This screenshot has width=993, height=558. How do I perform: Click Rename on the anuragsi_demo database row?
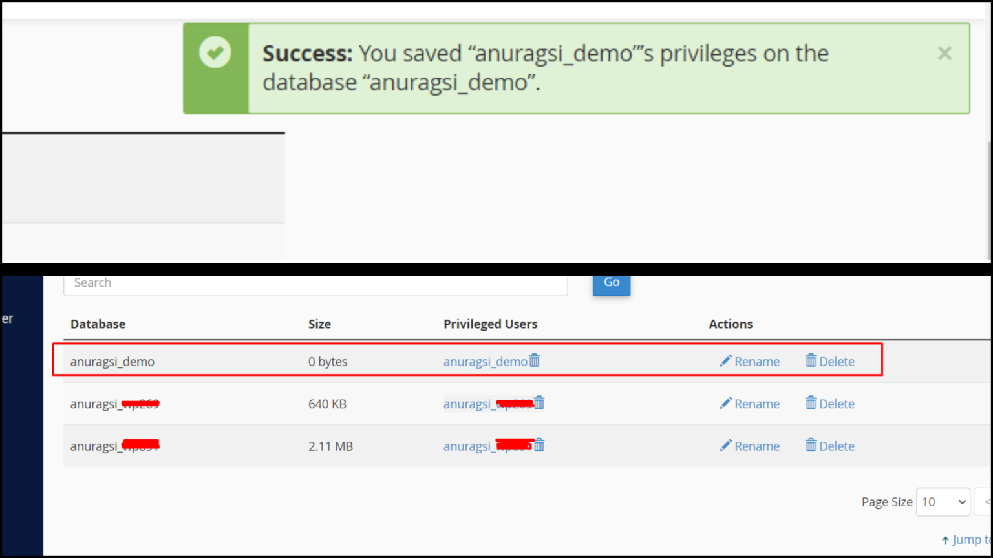coord(756,361)
